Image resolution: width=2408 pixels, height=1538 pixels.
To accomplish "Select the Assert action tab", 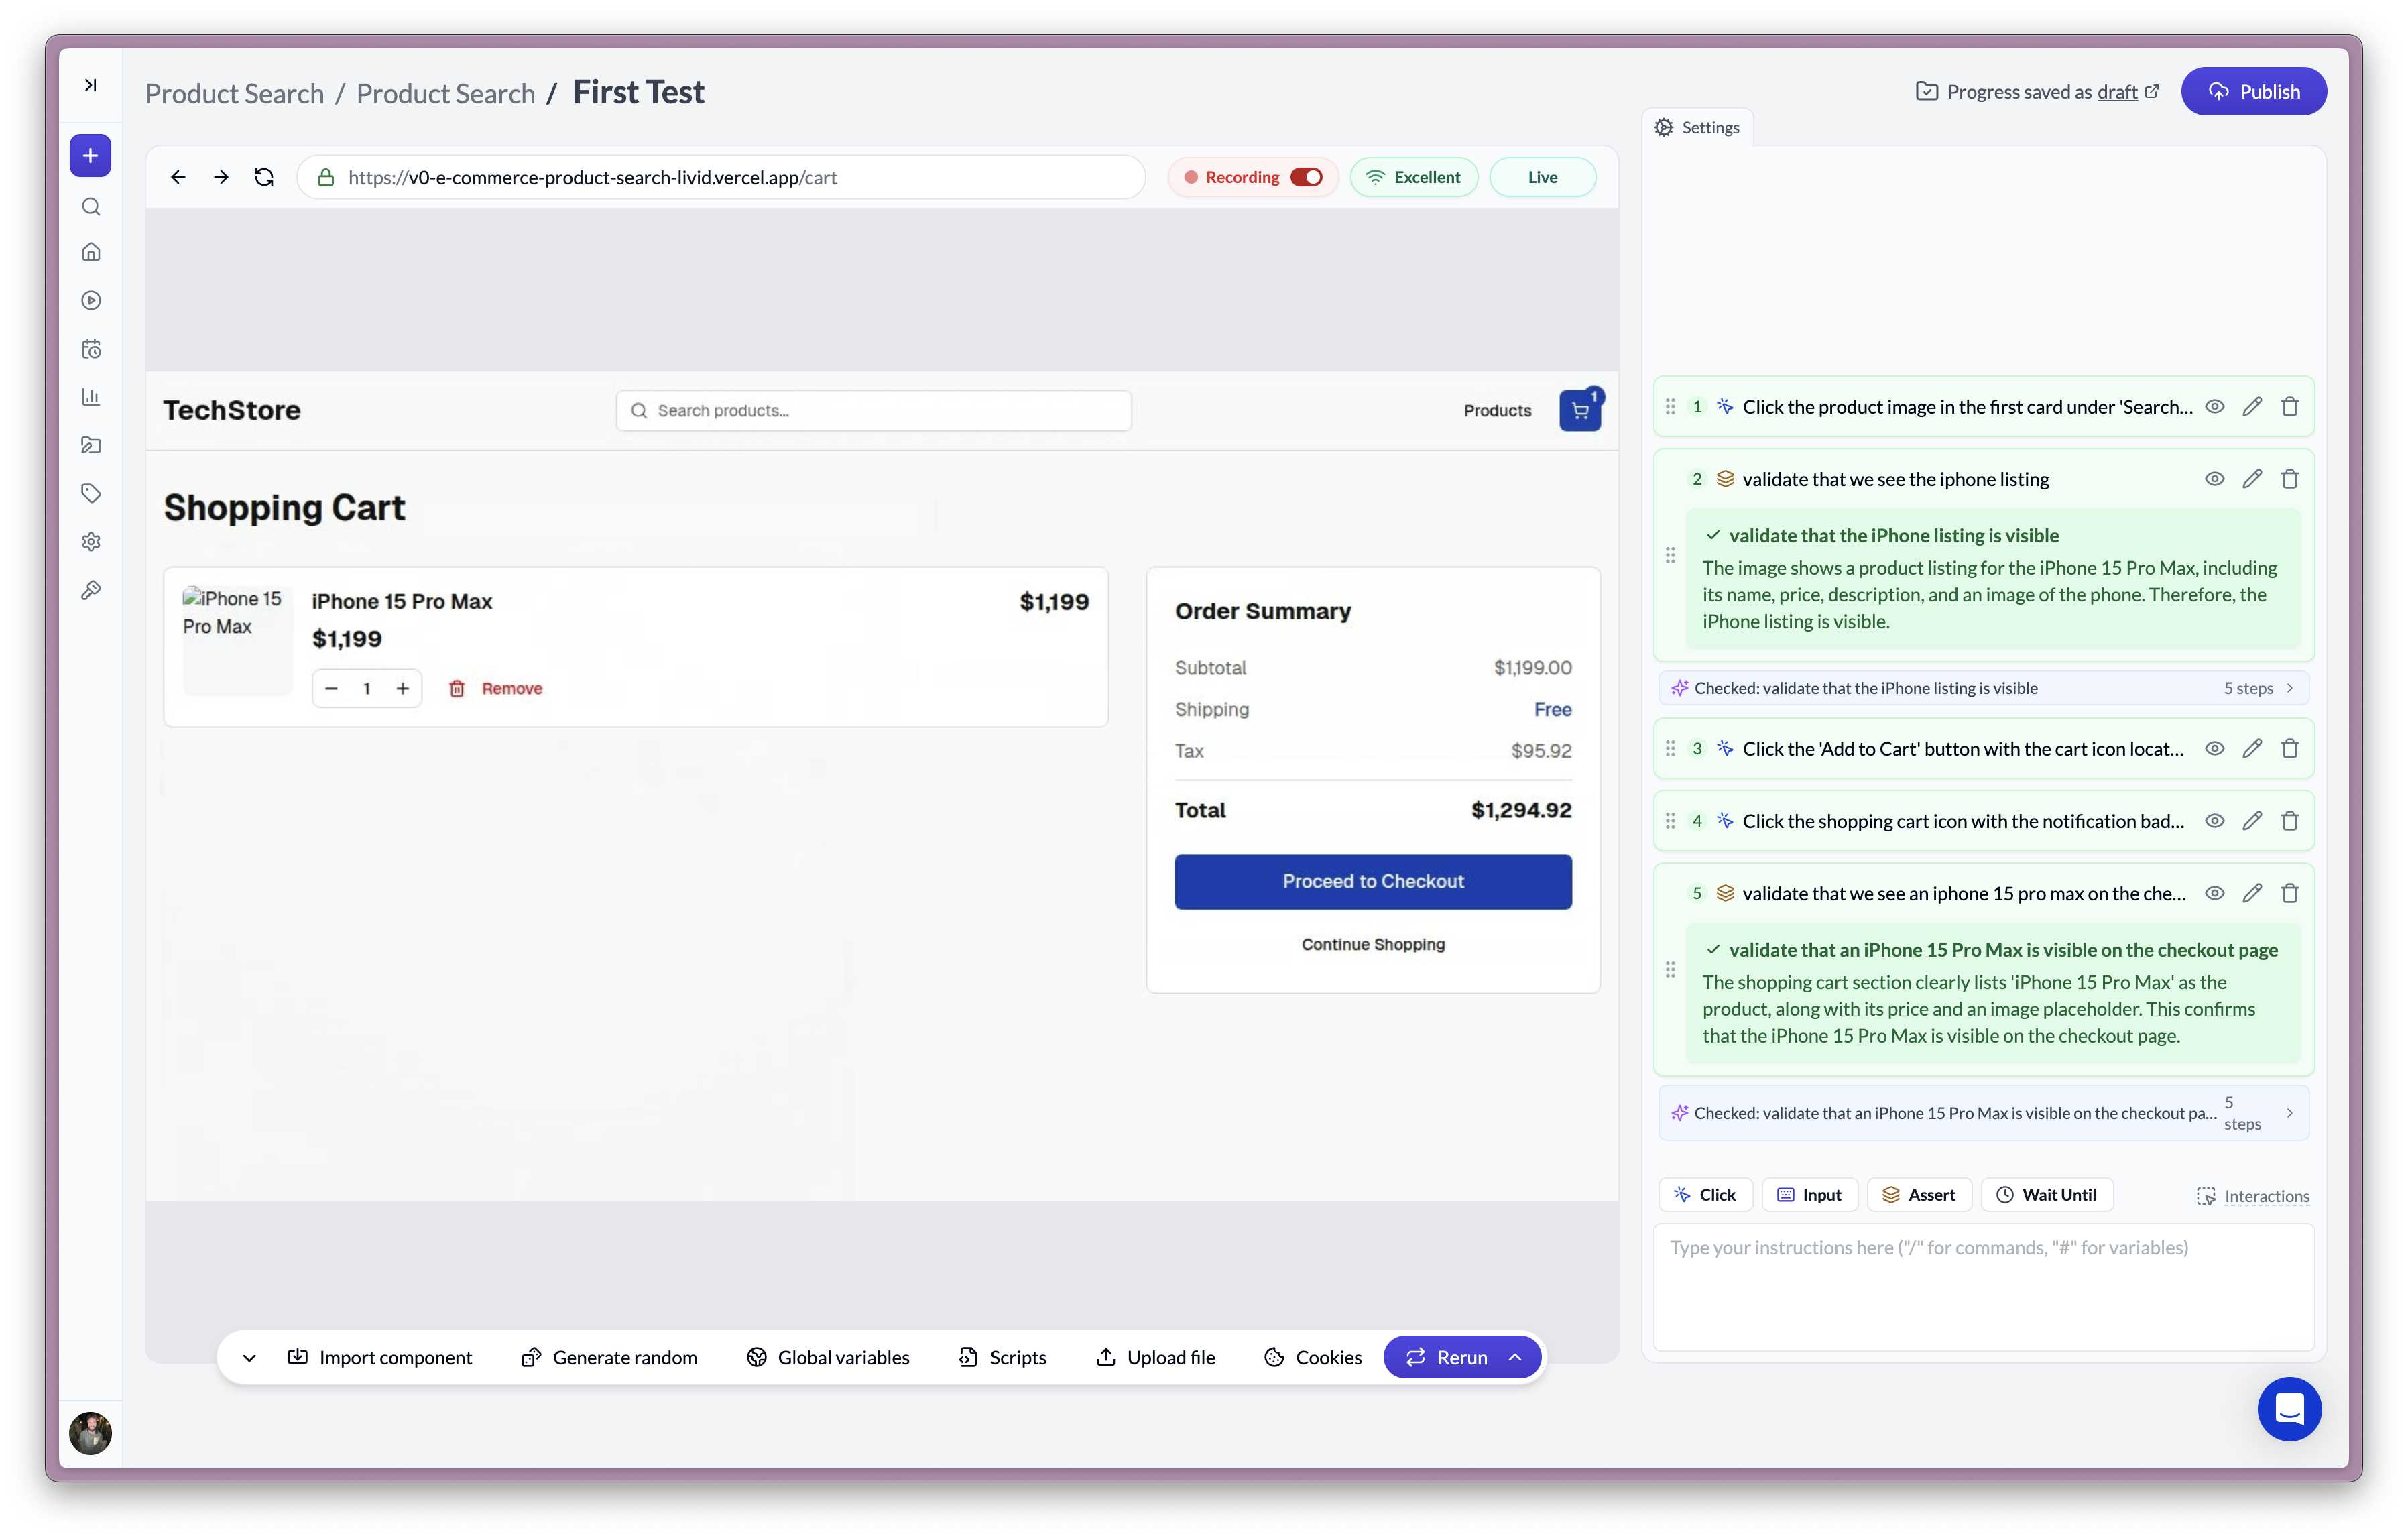I will [1918, 1195].
